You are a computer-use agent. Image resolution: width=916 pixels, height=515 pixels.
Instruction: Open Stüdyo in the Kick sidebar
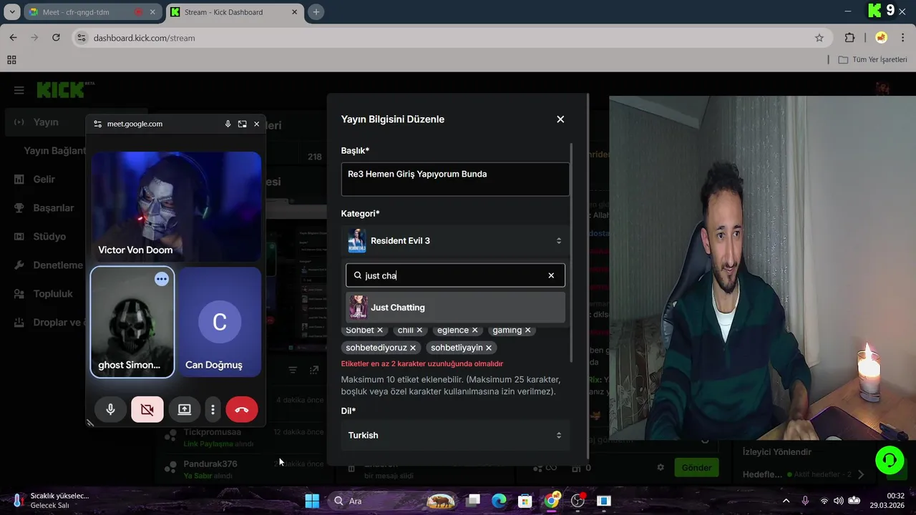click(39, 236)
